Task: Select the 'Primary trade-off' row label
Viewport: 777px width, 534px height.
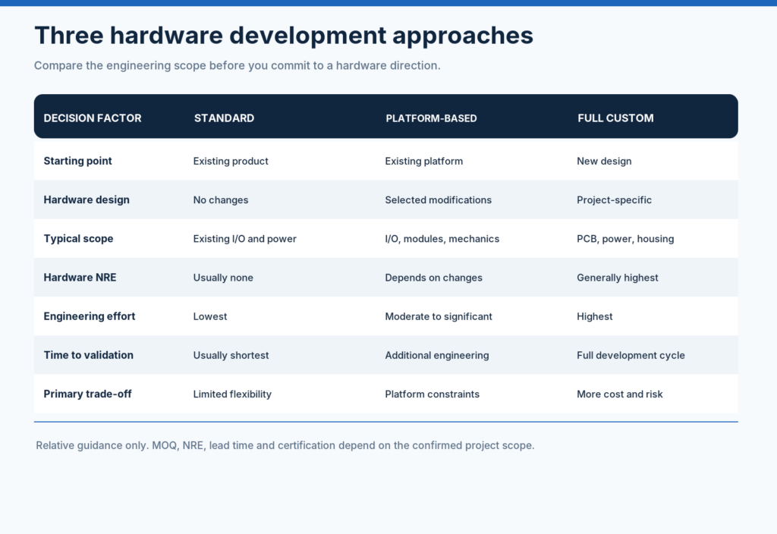Action: (x=87, y=394)
